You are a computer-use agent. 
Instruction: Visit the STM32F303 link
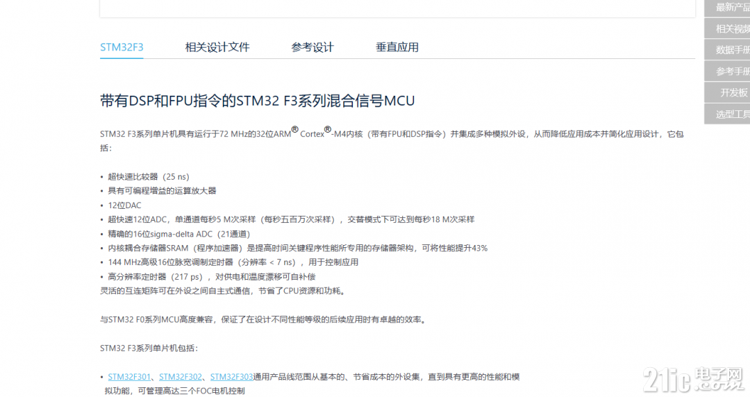click(x=231, y=377)
